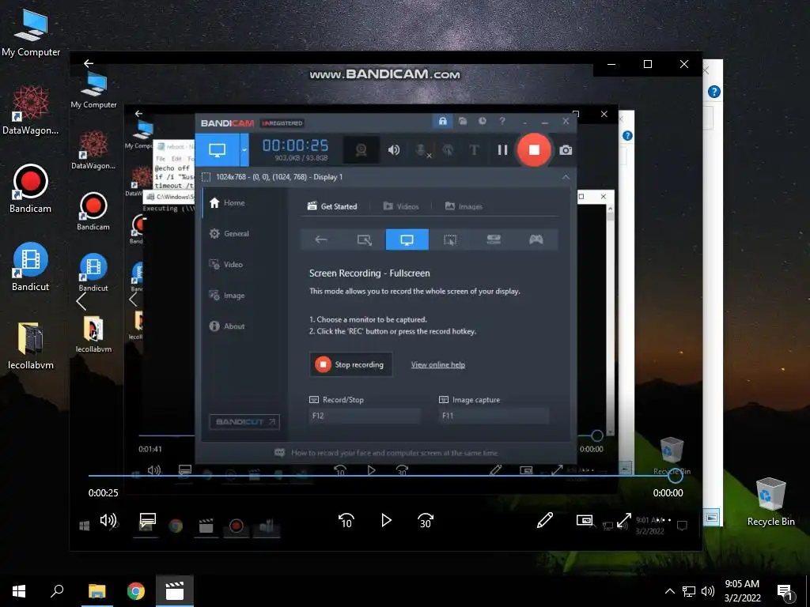Skip forward 30 seconds in outermost player
The image size is (810, 607).
coord(425,520)
